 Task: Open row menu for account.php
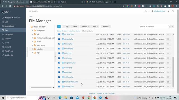point(169,34)
